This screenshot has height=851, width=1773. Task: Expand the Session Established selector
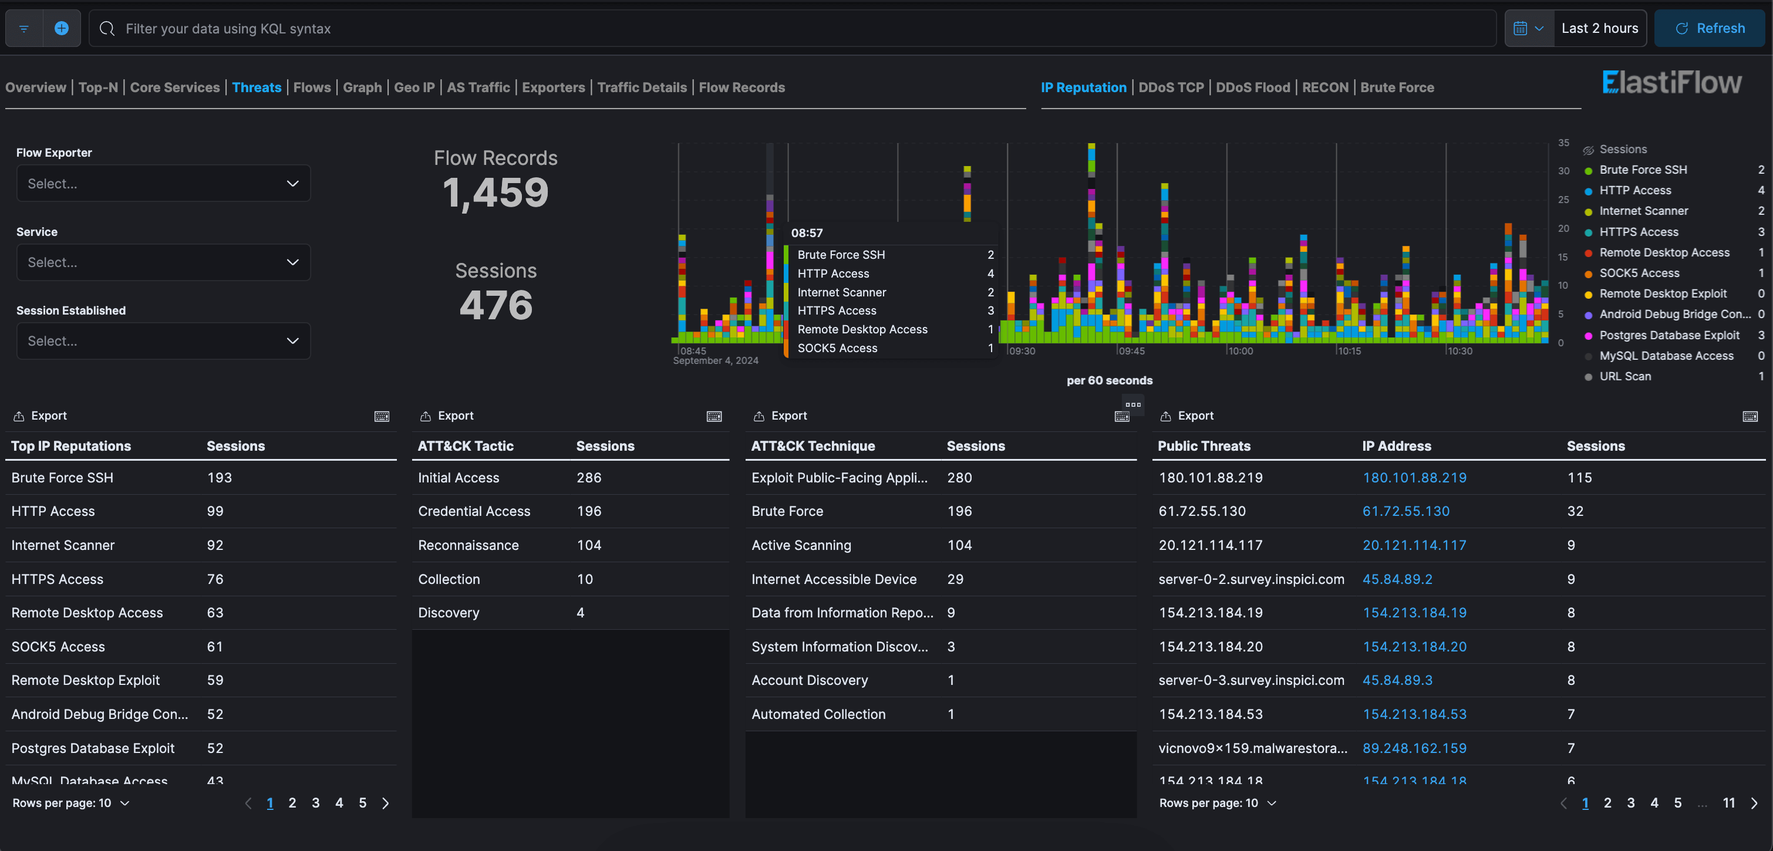163,340
